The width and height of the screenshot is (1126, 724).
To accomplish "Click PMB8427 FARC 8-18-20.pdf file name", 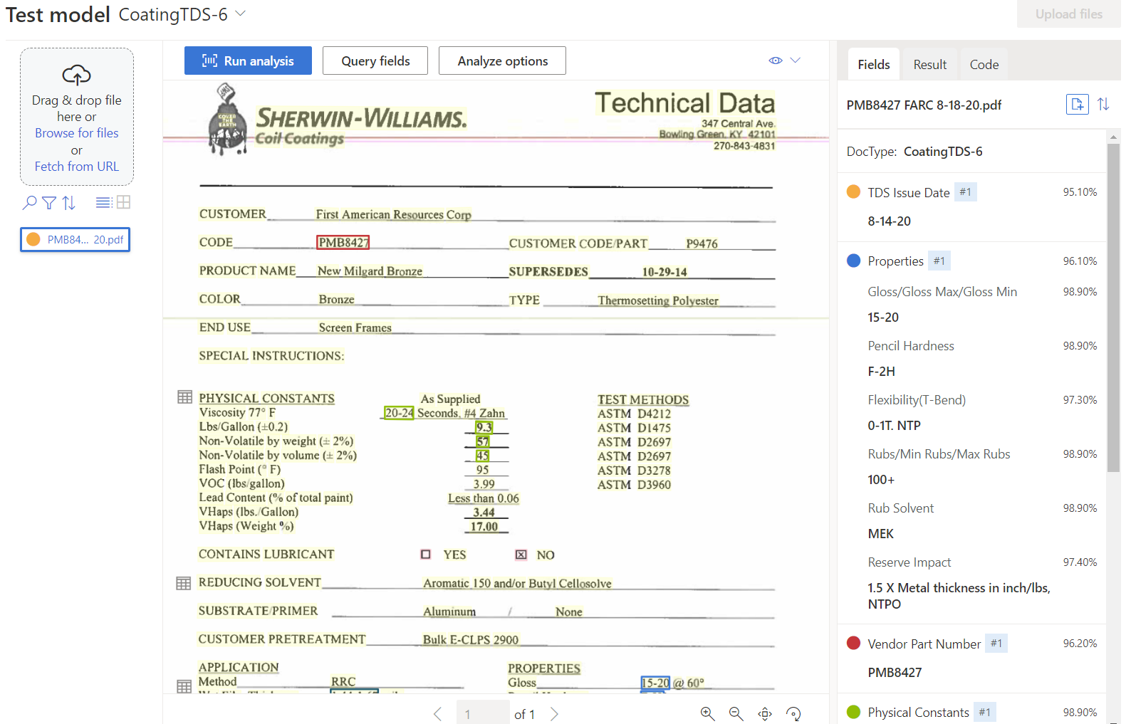I will pos(924,105).
